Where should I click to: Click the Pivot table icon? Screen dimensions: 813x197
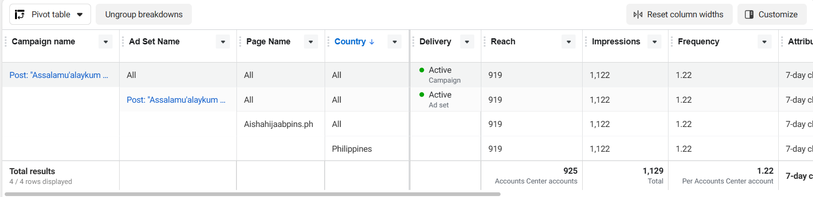click(x=20, y=14)
